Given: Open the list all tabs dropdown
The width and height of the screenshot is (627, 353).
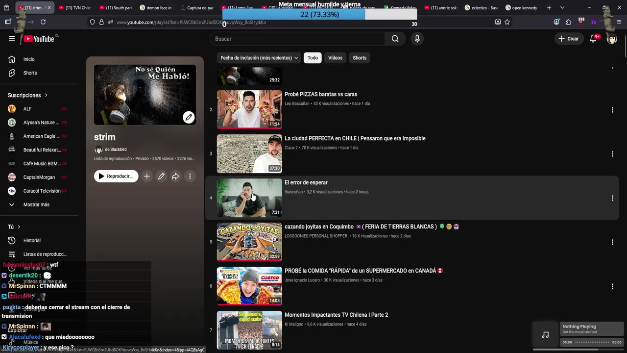Looking at the screenshot, I should tap(562, 8).
